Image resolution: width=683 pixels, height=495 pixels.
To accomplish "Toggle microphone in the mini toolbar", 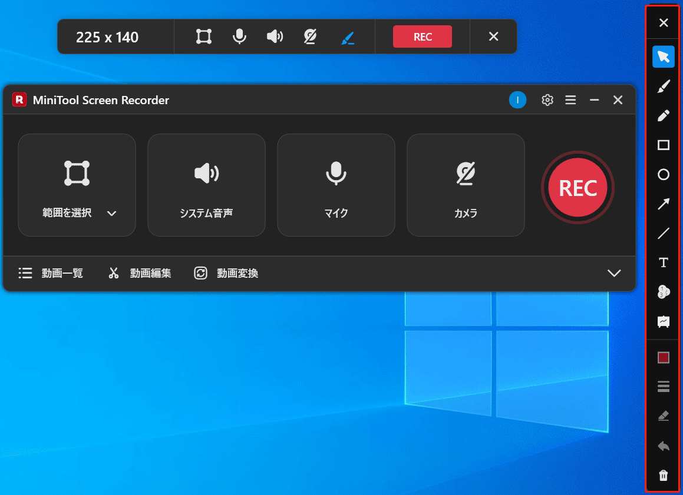I will point(239,36).
